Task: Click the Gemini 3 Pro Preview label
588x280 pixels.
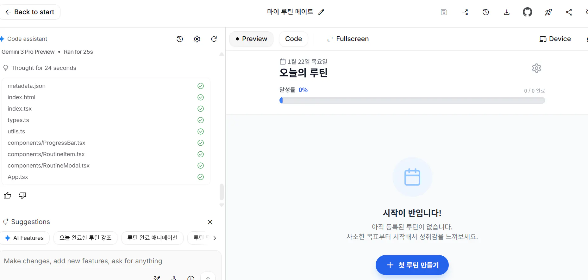Action: [28, 52]
